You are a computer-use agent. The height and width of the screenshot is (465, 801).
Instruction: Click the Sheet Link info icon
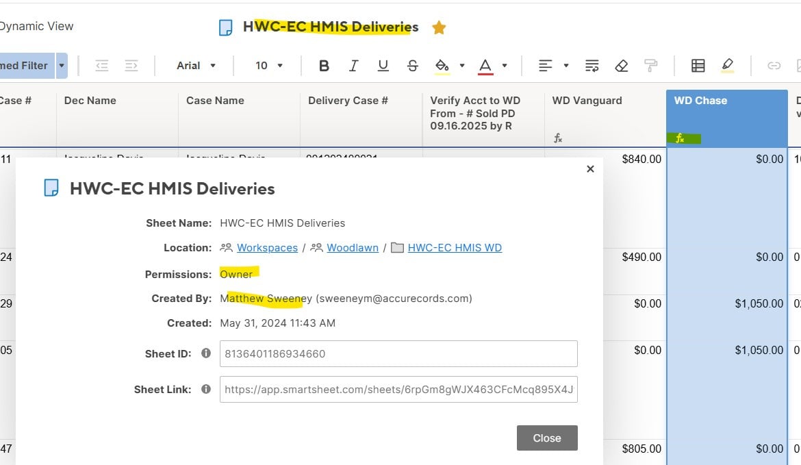pos(206,389)
